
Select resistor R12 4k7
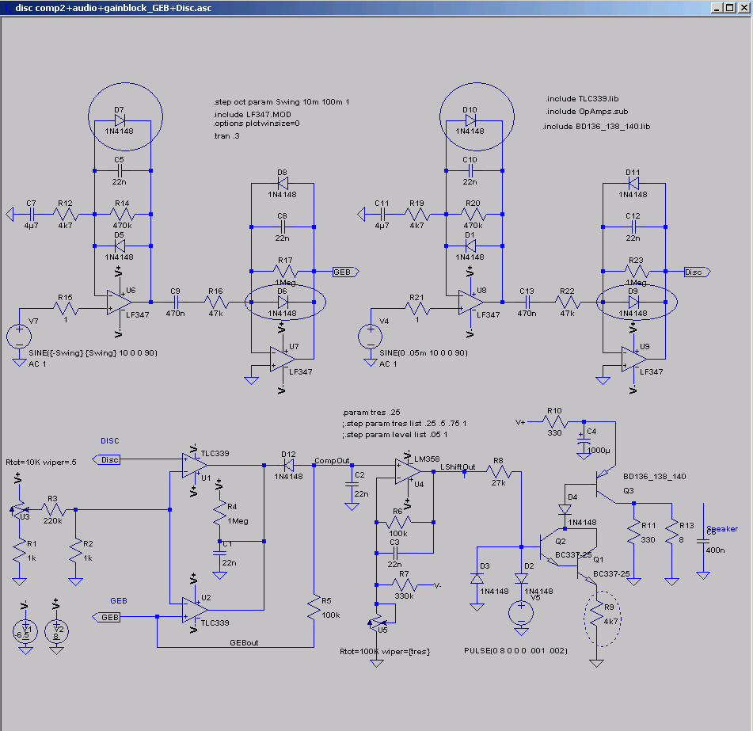65,214
